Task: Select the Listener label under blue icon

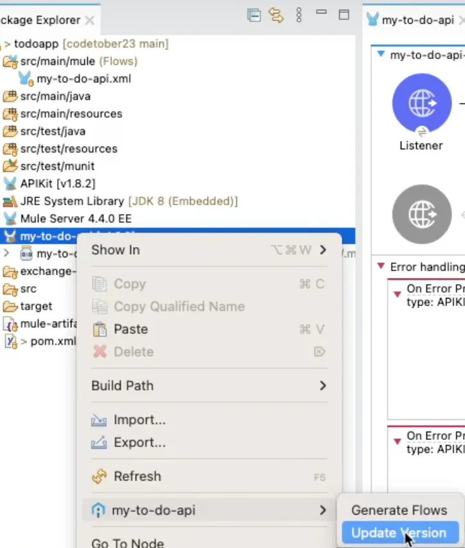Action: tap(421, 145)
